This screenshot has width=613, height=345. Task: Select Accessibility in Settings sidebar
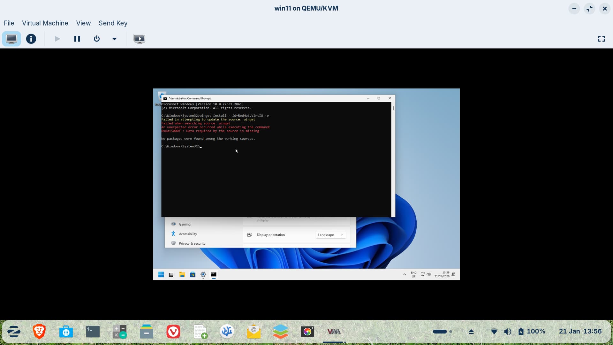[188, 234]
